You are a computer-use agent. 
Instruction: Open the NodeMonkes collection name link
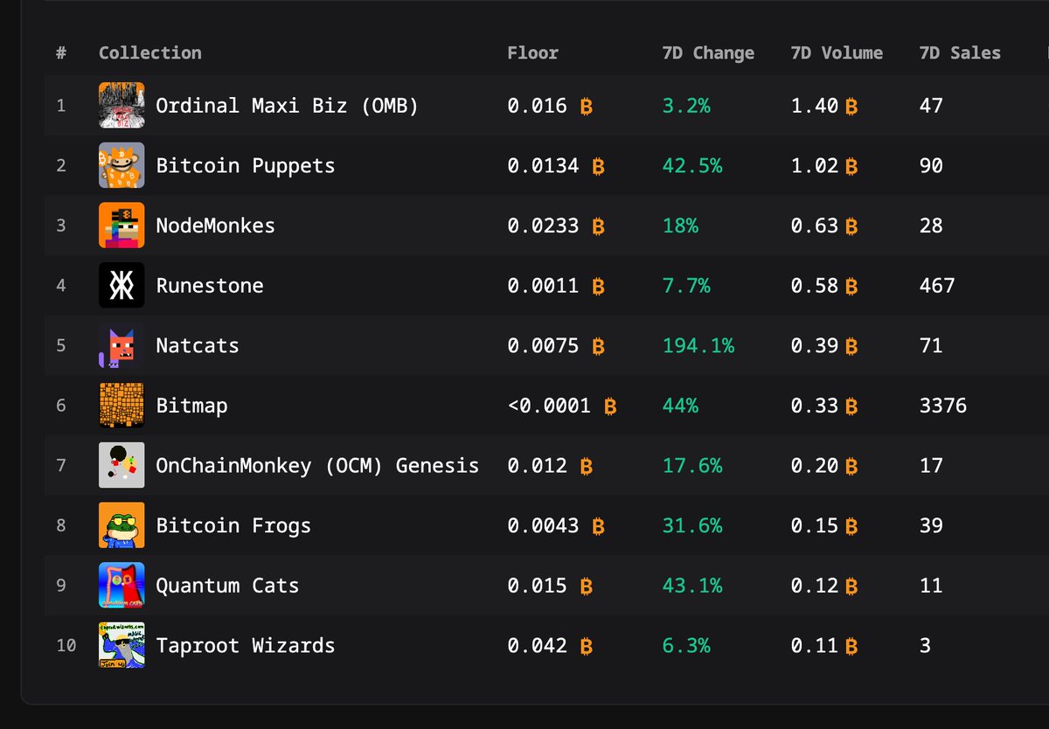(x=215, y=226)
